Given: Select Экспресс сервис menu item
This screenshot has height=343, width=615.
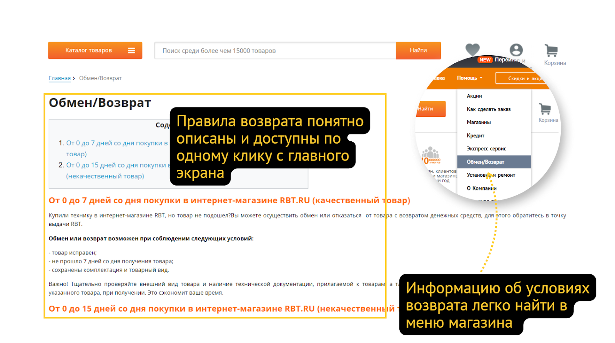Looking at the screenshot, I should point(486,149).
